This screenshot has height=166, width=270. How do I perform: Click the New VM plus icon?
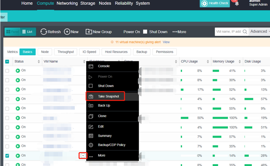coord(67,32)
